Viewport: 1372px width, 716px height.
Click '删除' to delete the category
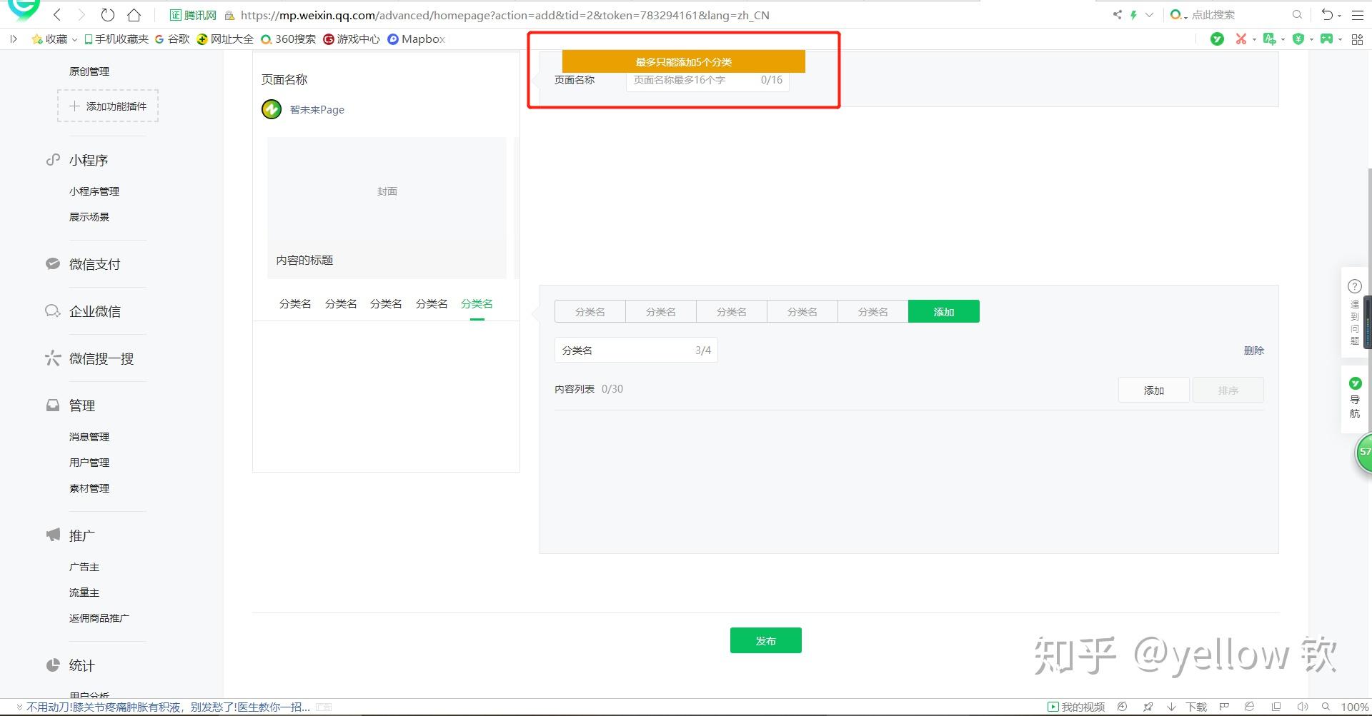tap(1254, 351)
